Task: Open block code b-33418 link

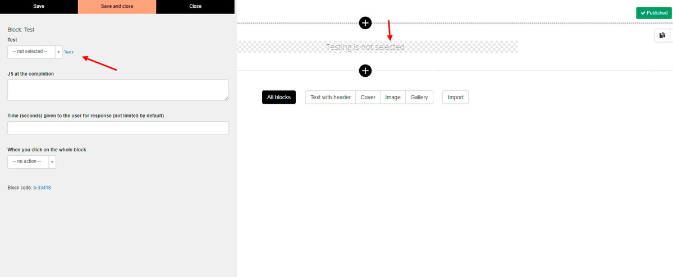Action: coord(42,188)
